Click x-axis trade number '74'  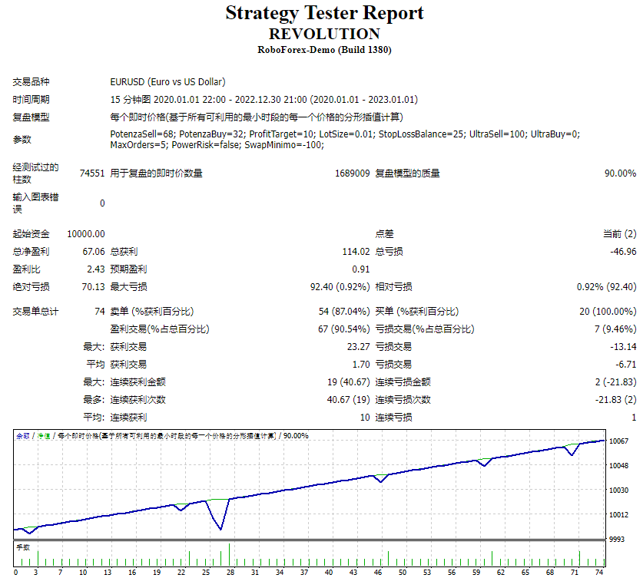tap(599, 573)
